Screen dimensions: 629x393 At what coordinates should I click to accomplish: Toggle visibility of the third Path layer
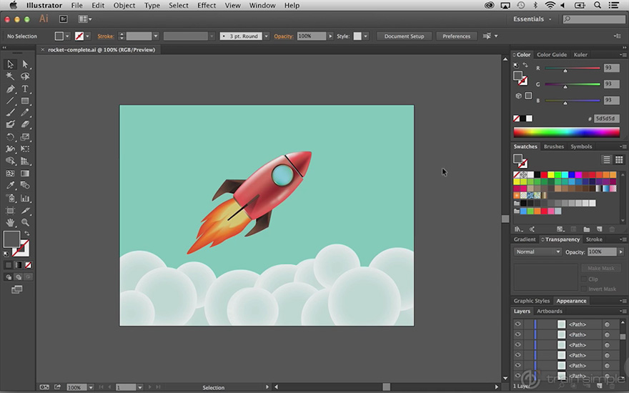point(518,345)
